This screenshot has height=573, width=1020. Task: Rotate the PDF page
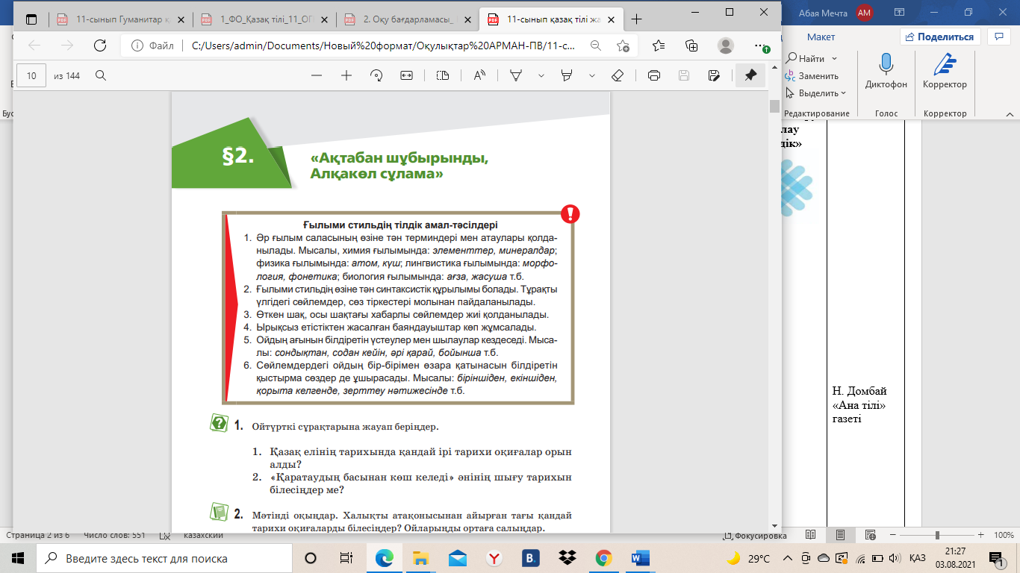coord(376,75)
